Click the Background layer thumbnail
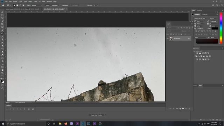 pyautogui.click(x=171, y=38)
